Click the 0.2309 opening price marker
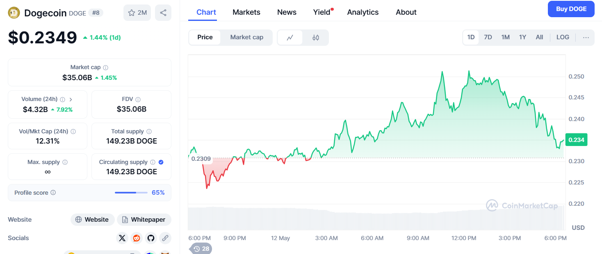602x254 pixels. point(201,159)
